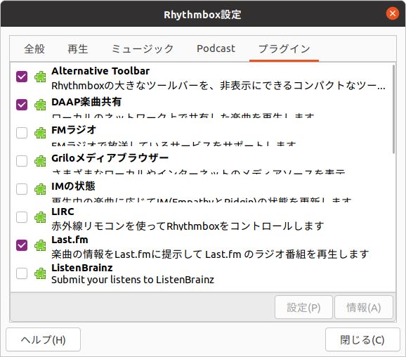Uncheck the DAAP楽曲共有 plugin
The width and height of the screenshot is (406, 357).
[22, 105]
